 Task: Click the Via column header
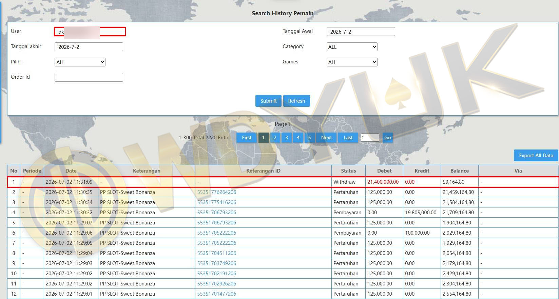(518, 171)
